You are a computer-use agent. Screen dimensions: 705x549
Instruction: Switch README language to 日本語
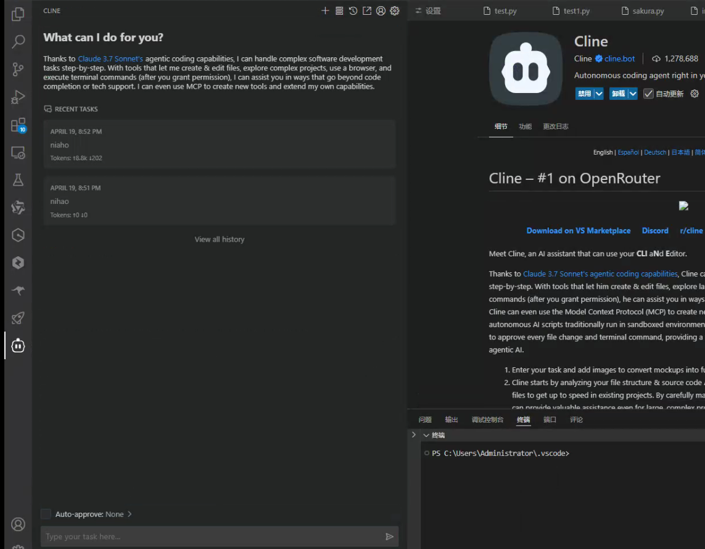[680, 152]
